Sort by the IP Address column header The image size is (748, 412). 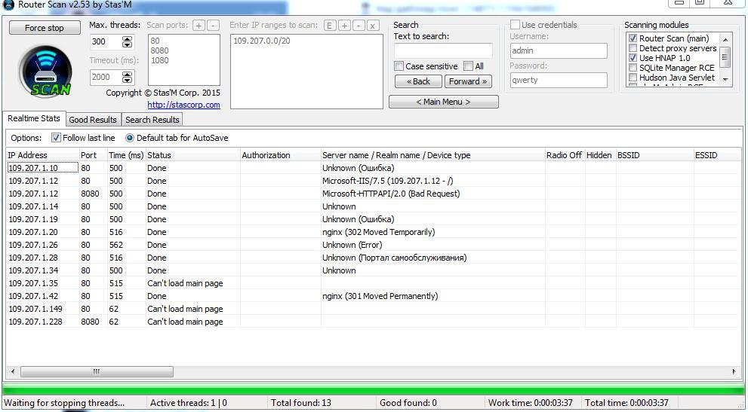point(42,155)
